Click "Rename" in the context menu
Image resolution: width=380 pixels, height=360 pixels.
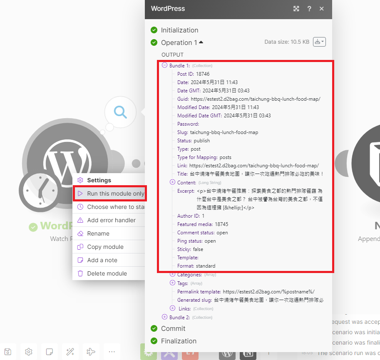[98, 233]
